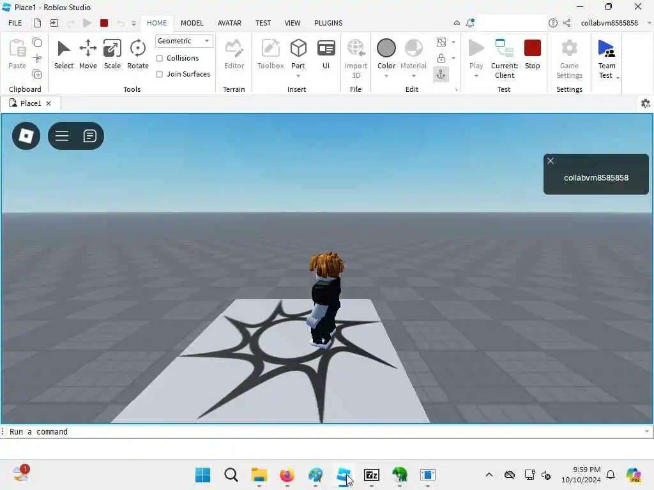This screenshot has height=490, width=654.
Task: Click the Group icon in Edit section
Action: [441, 42]
